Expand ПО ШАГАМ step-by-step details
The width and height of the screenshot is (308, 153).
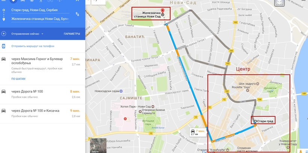click(18, 79)
